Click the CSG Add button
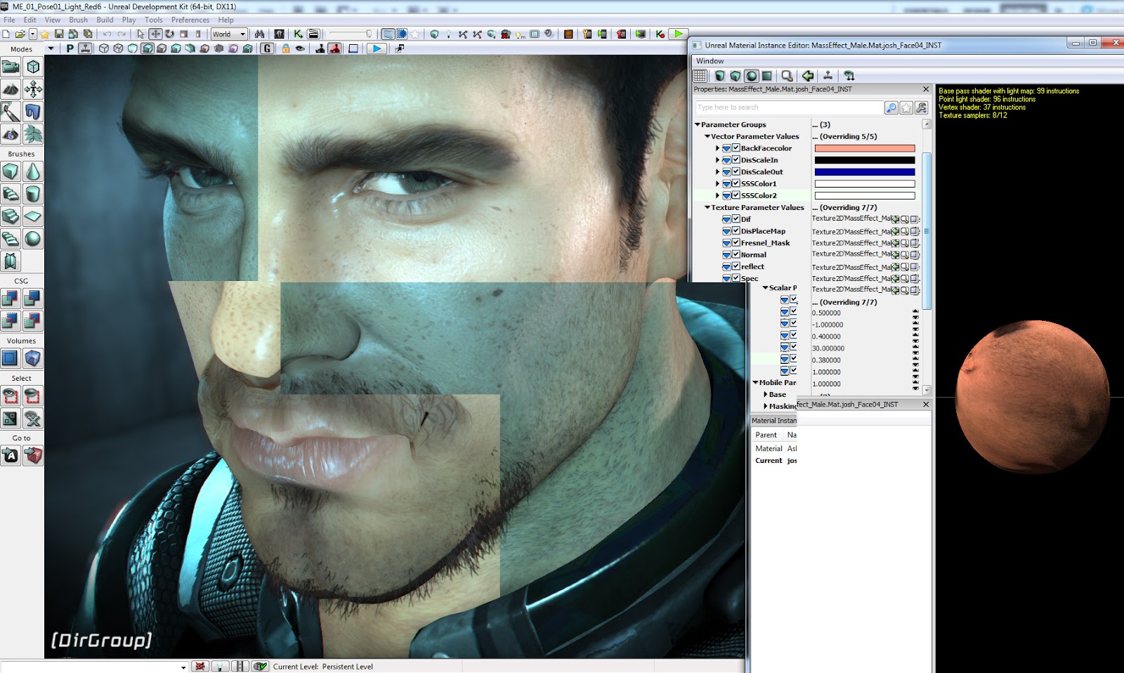This screenshot has width=1124, height=673. [11, 299]
